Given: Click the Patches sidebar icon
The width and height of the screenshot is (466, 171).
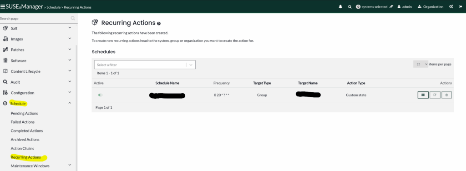Looking at the screenshot, I should click(5, 50).
